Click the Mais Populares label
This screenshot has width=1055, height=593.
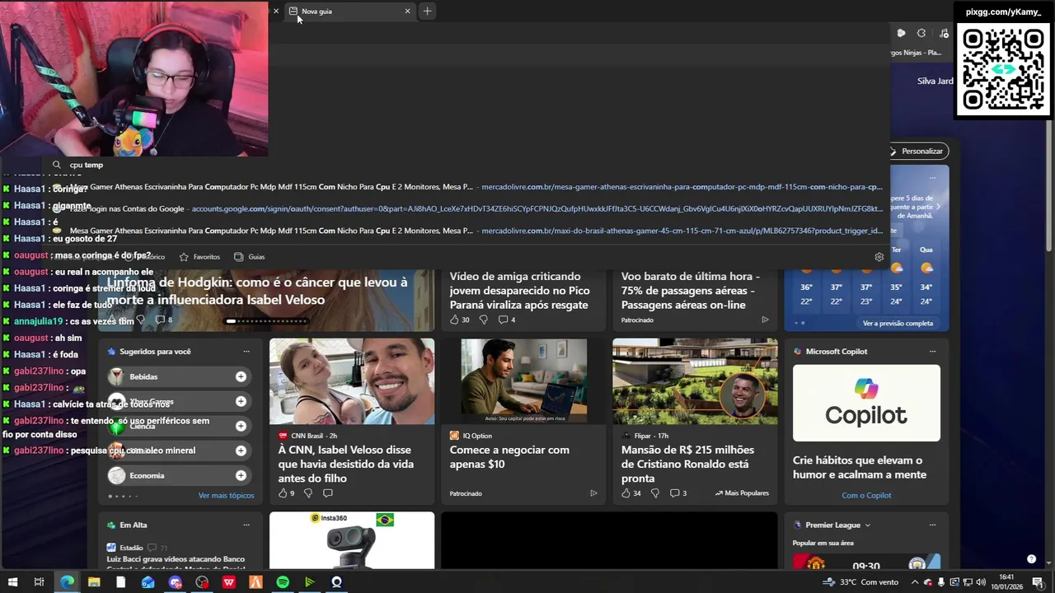[x=742, y=493]
